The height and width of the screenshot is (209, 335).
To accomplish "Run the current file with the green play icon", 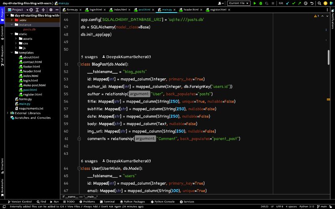I will tap(255, 3).
